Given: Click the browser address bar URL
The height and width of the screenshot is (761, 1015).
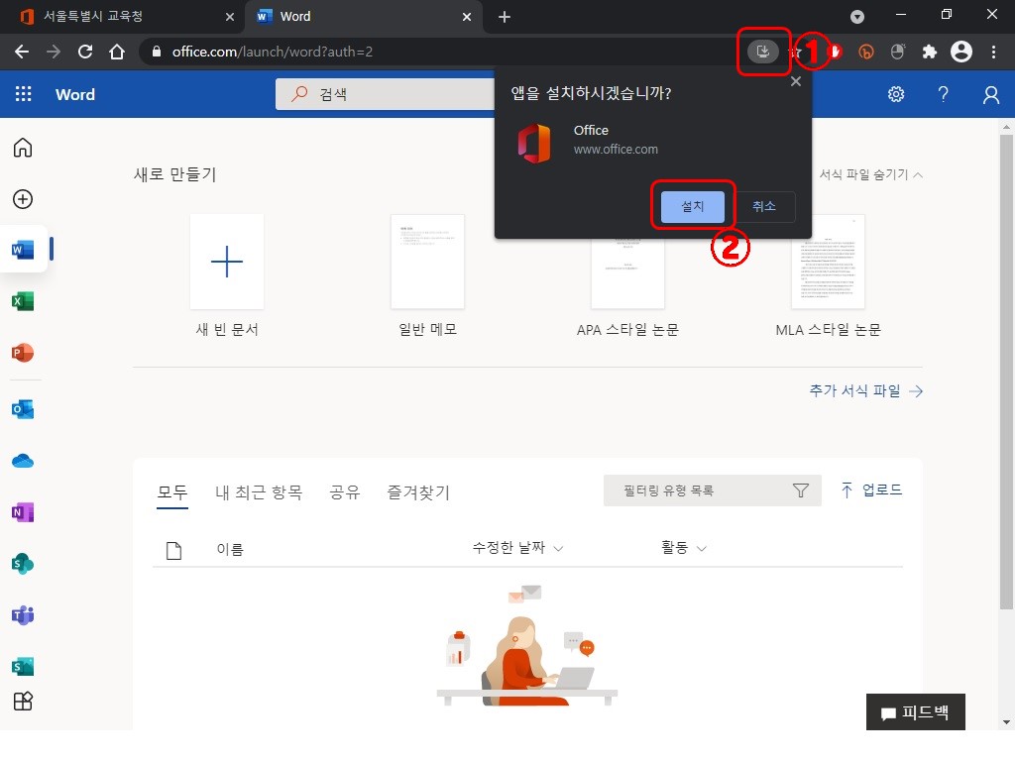Looking at the screenshot, I should pyautogui.click(x=273, y=52).
